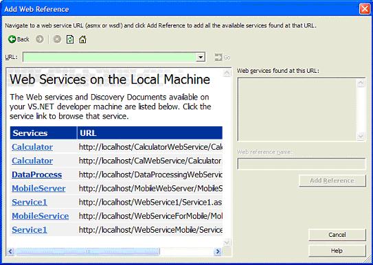Click the http://localhost/WebServiceForMobile URL text
Image resolution: width=373 pixels, height=265 pixels.
pyautogui.click(x=150, y=216)
